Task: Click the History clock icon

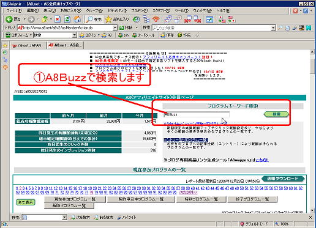Action: pyautogui.click(x=136, y=20)
